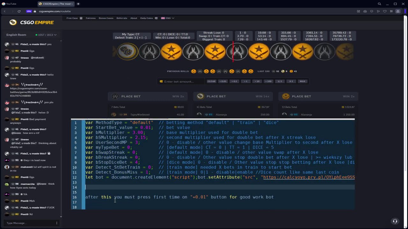
Task: Open the browser easy setup sliders icon
Action: pyautogui.click(x=391, y=11)
